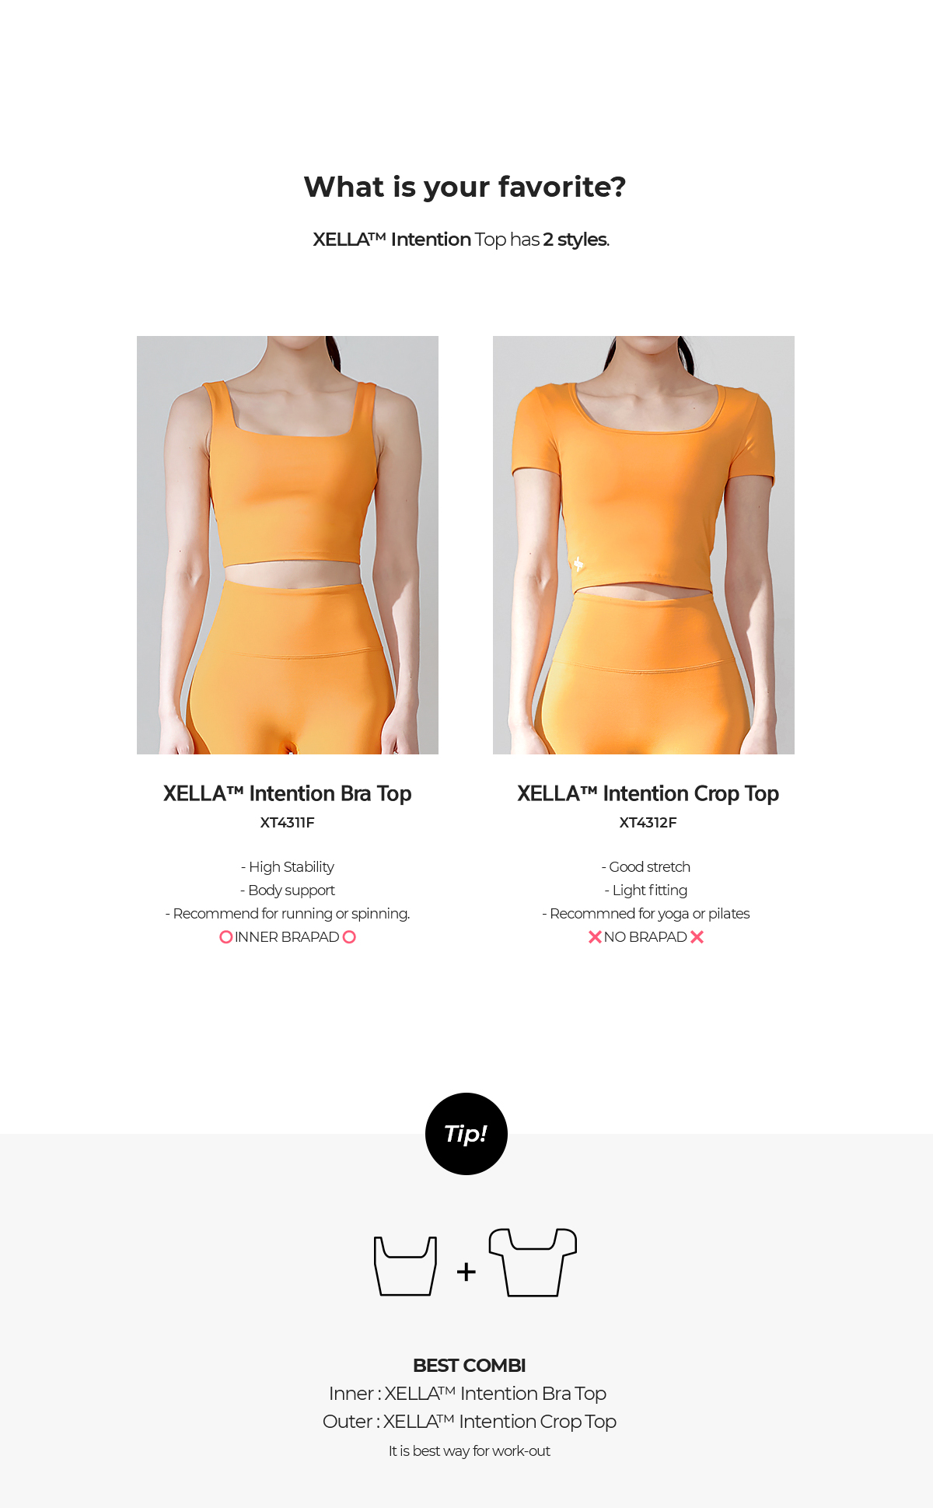Click the XELLA Intention Crop Top title
Screen dimensions: 933x1508
tap(648, 793)
